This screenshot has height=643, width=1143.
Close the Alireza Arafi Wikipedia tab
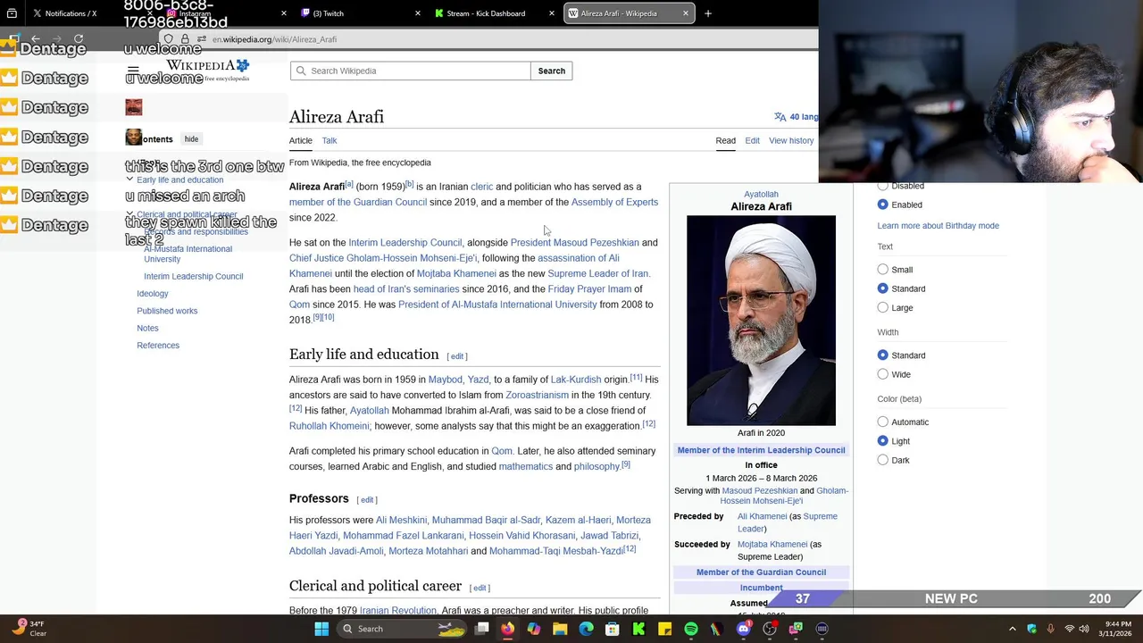[x=686, y=13]
